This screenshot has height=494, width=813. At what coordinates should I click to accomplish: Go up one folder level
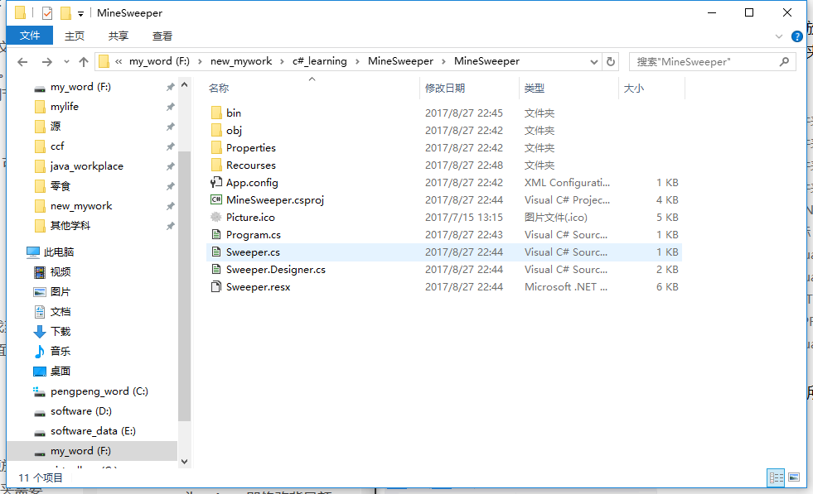[x=84, y=62]
